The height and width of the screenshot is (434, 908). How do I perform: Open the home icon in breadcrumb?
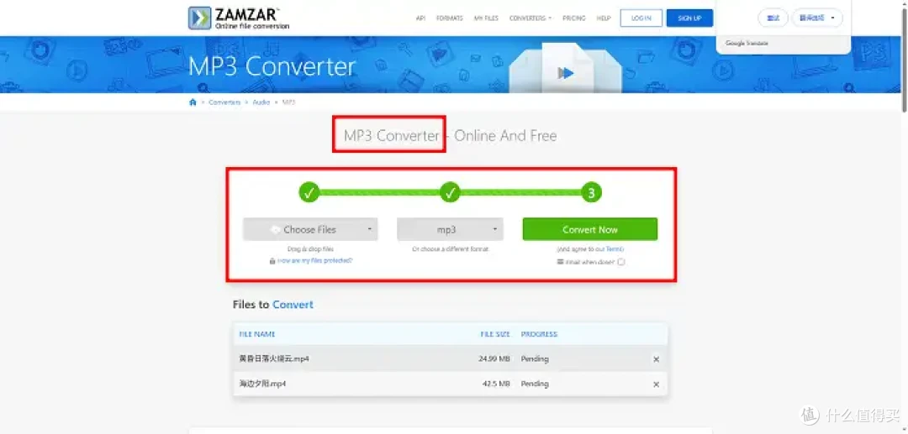coord(193,102)
